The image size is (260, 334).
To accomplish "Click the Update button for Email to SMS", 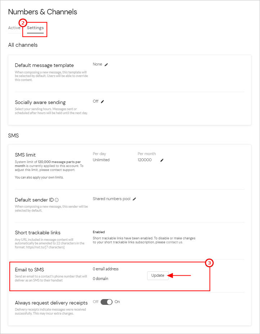I will pyautogui.click(x=157, y=275).
